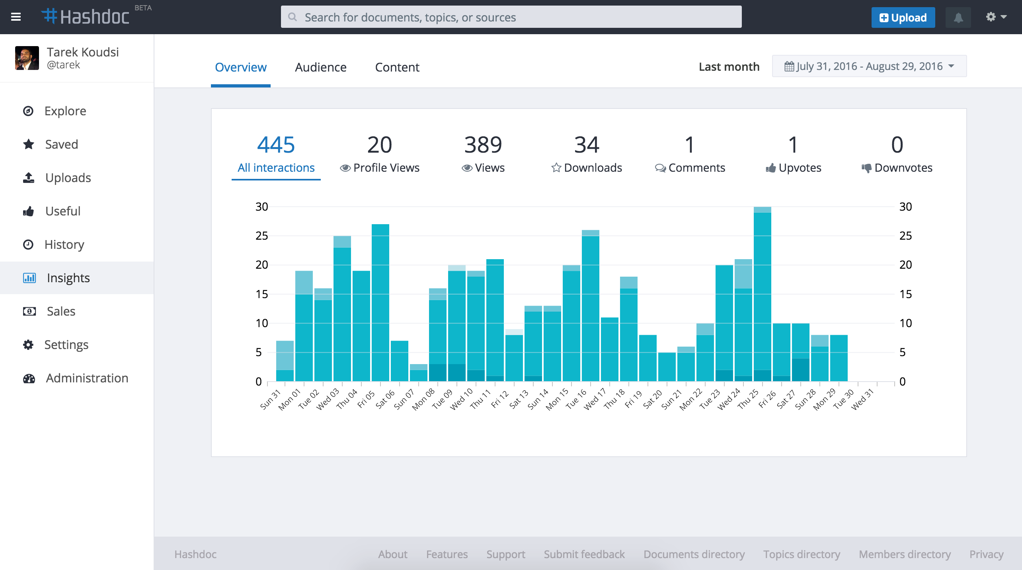This screenshot has width=1022, height=570.
Task: Click the History clock icon
Action: click(28, 244)
